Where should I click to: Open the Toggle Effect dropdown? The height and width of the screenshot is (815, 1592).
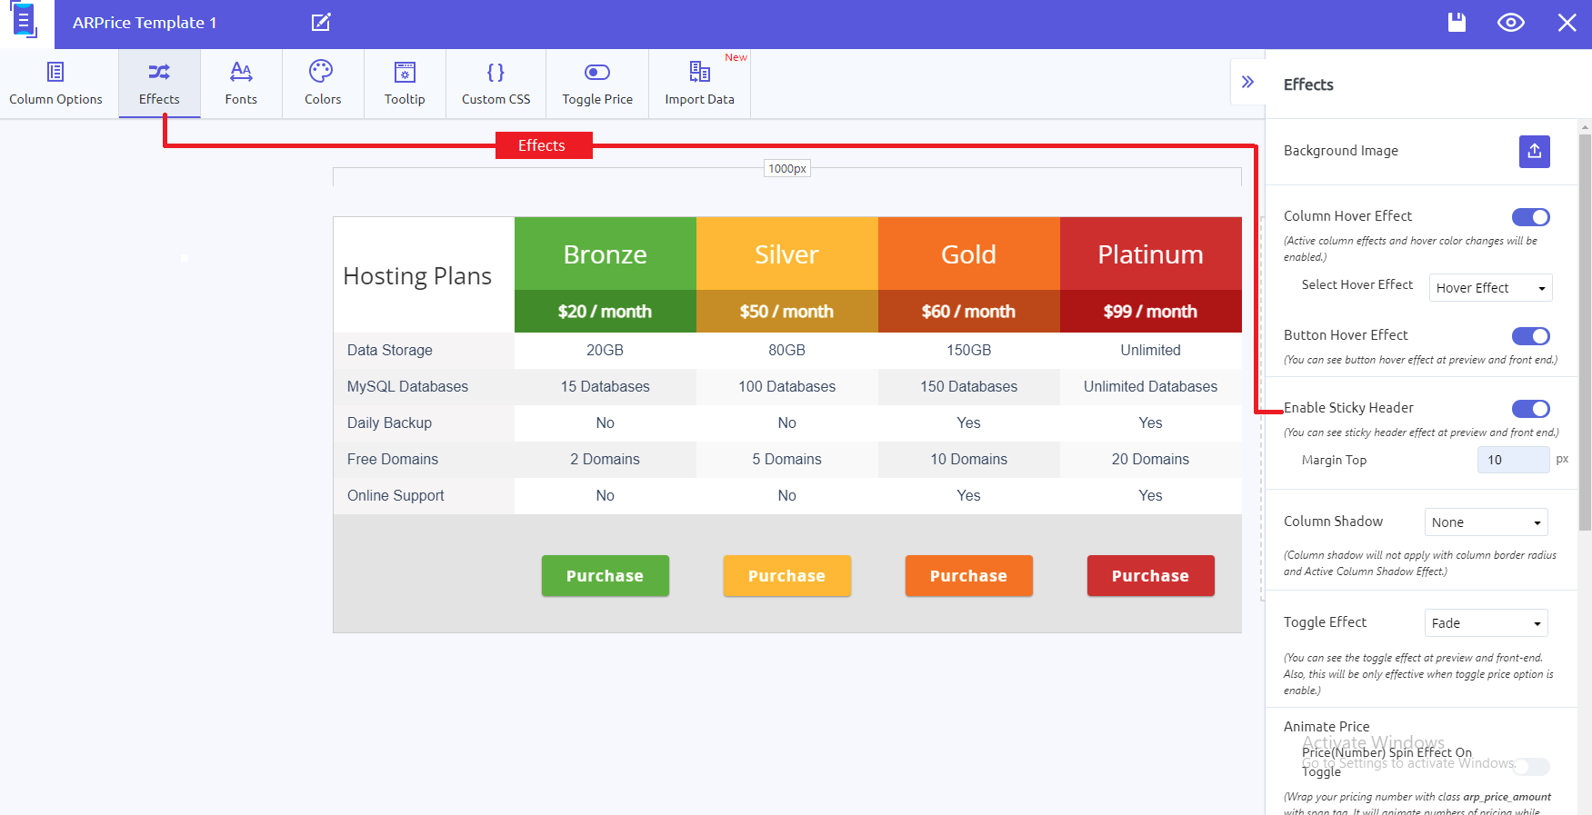tap(1487, 623)
